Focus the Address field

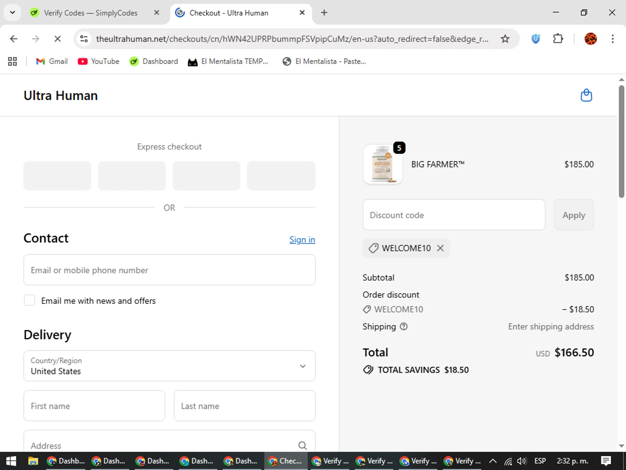pos(169,441)
